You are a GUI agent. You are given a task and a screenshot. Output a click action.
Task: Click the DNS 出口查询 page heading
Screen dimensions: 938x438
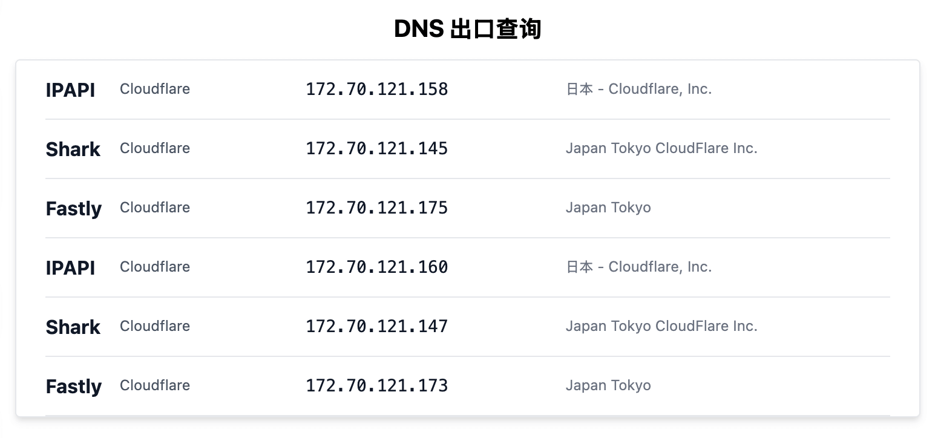tap(468, 29)
